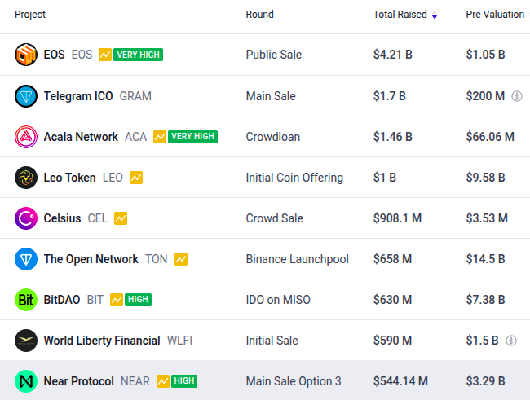Image resolution: width=530 pixels, height=400 pixels.
Task: Click the $908.1 M total raised value
Action: tap(398, 218)
